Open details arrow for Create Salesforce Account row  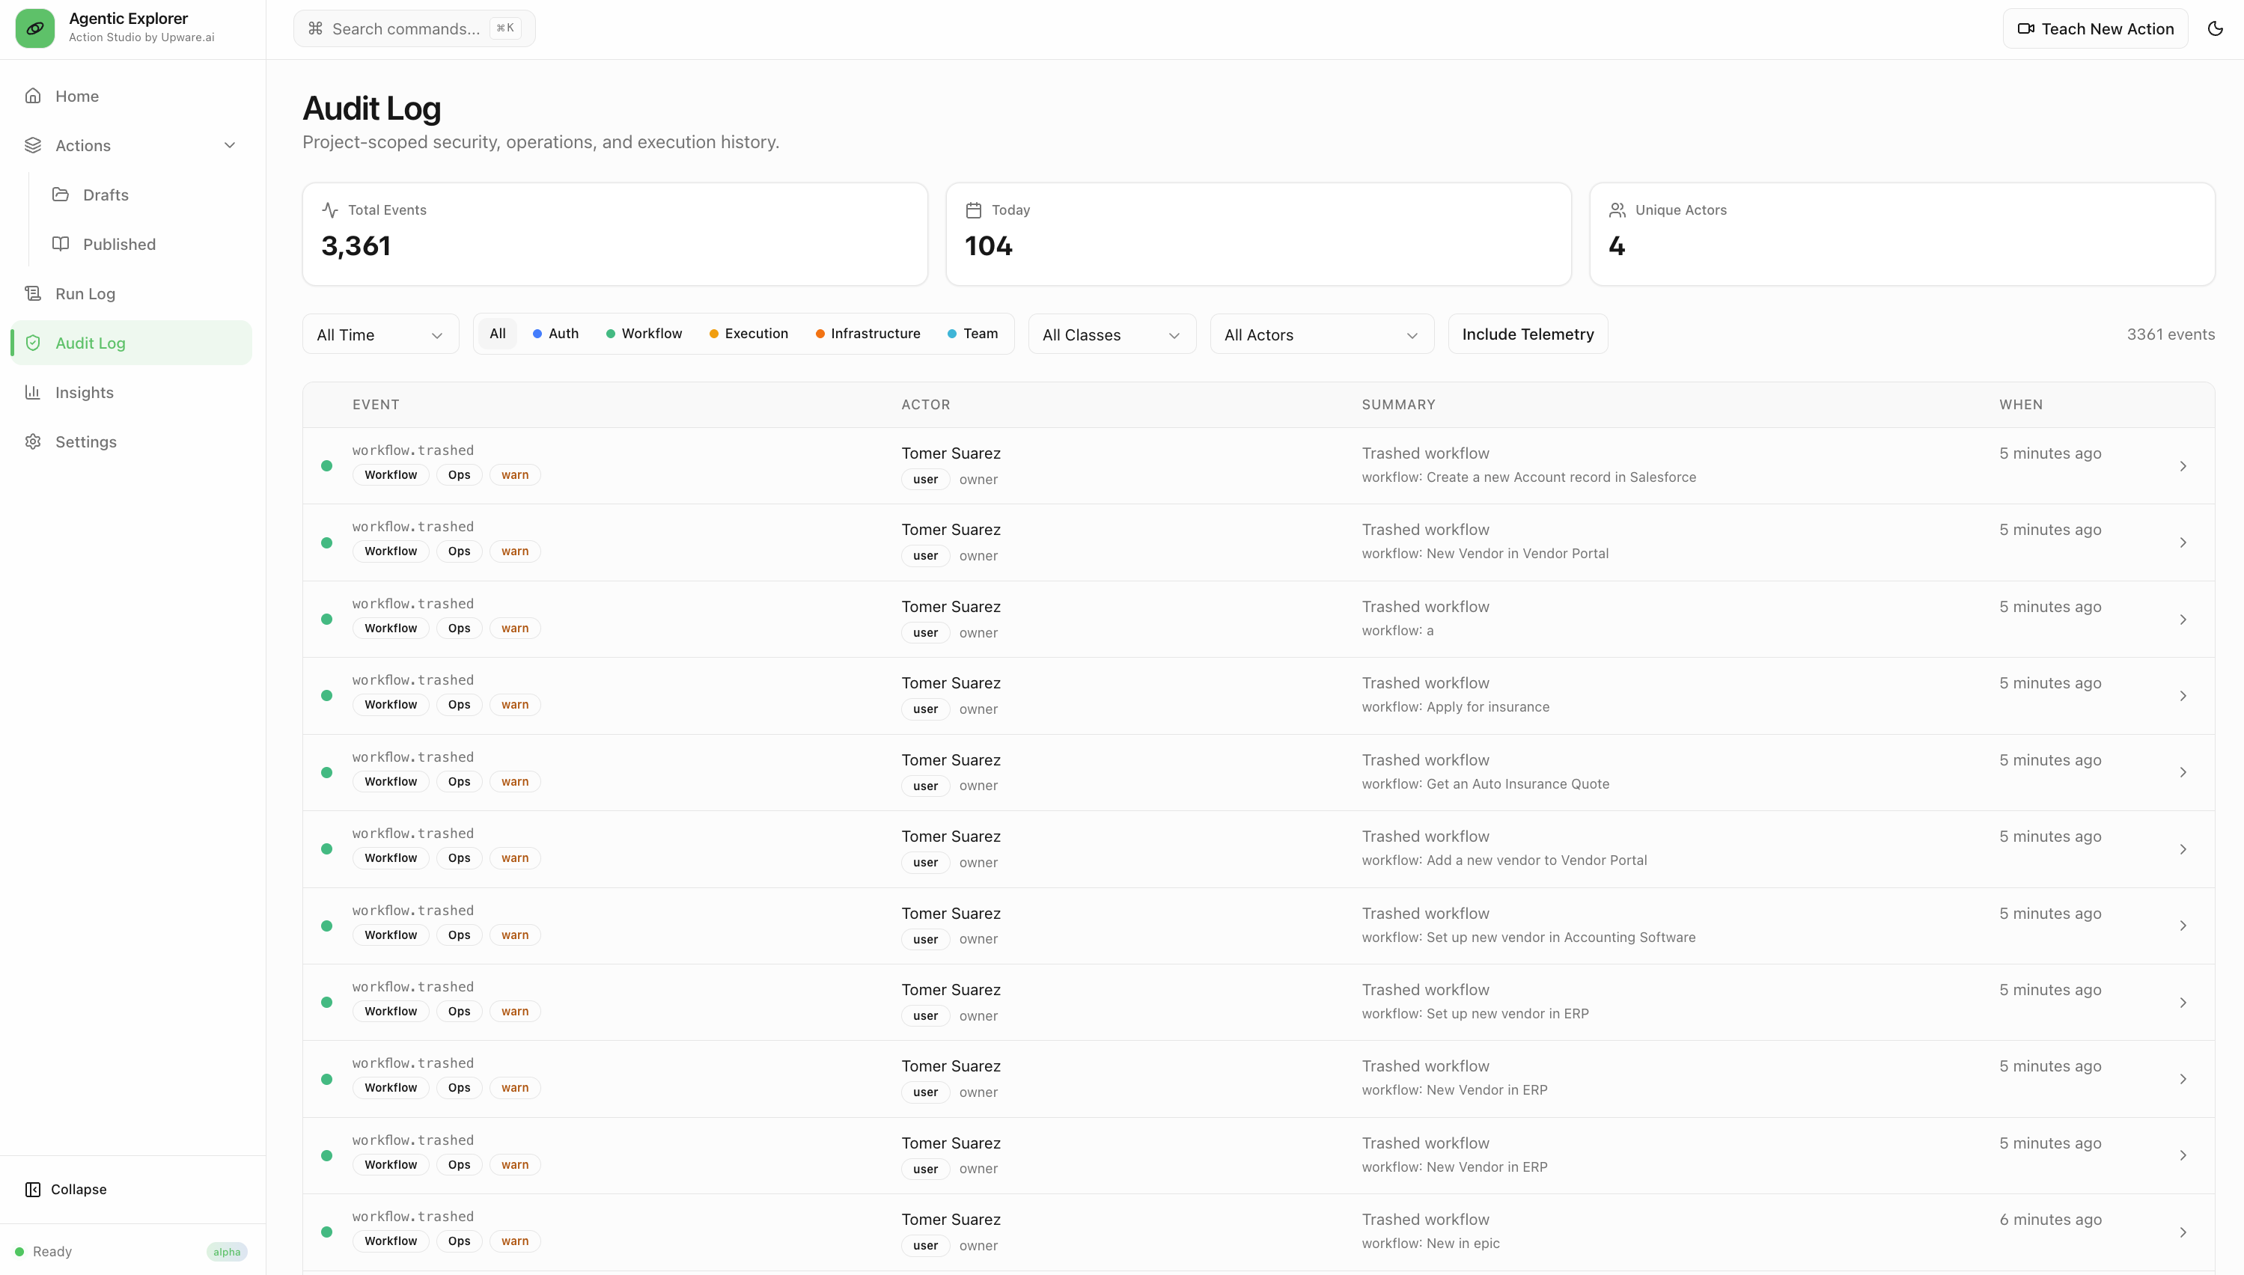pyautogui.click(x=2183, y=466)
